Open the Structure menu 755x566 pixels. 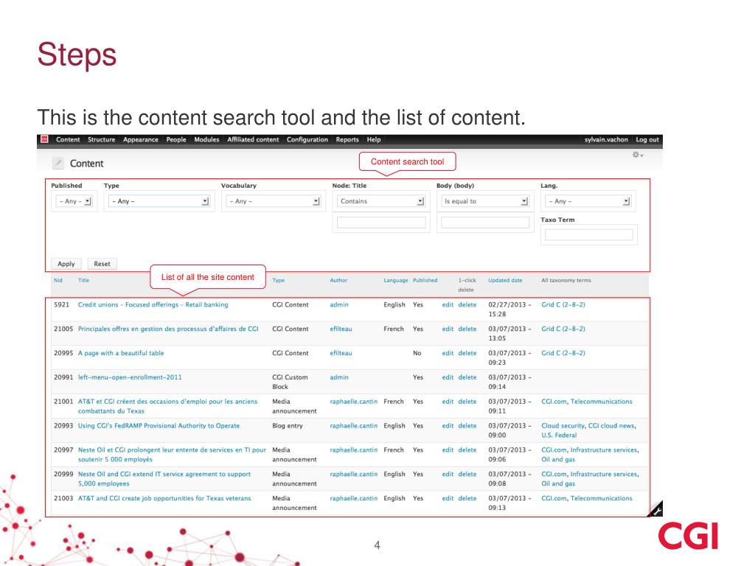click(101, 139)
